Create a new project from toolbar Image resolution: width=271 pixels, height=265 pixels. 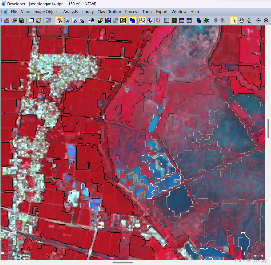[7, 20]
